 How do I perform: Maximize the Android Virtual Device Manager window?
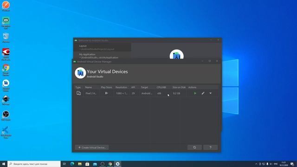(210, 61)
